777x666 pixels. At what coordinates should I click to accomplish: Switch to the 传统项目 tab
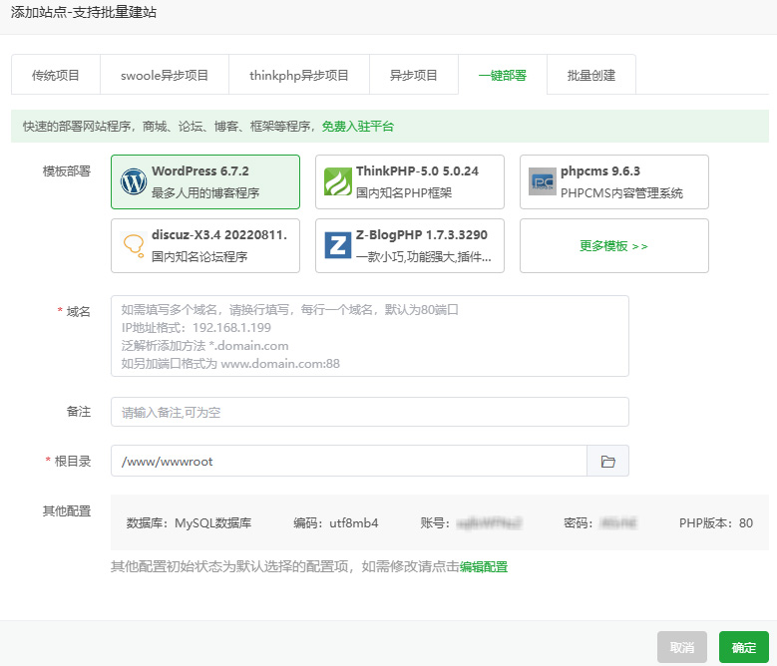(55, 75)
